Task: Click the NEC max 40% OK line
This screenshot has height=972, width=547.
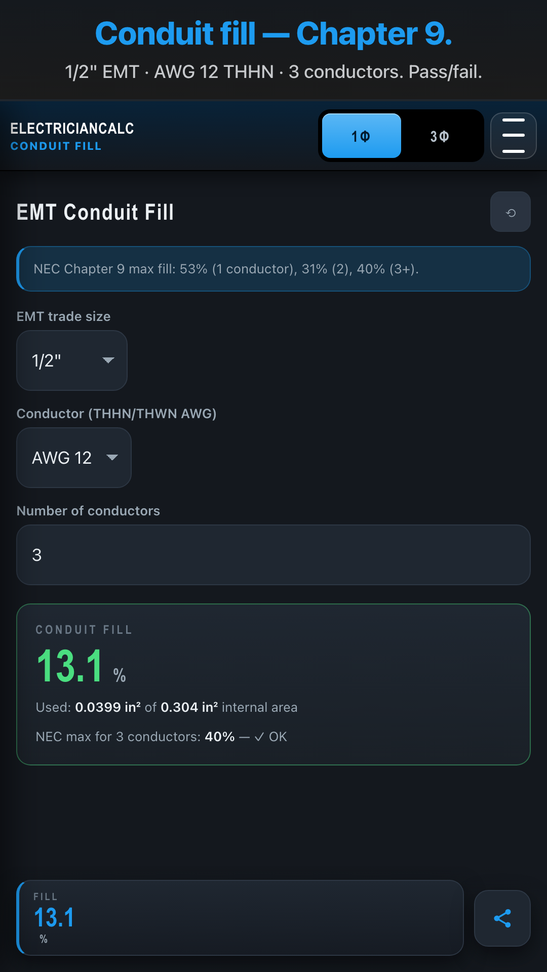Action: coord(161,737)
